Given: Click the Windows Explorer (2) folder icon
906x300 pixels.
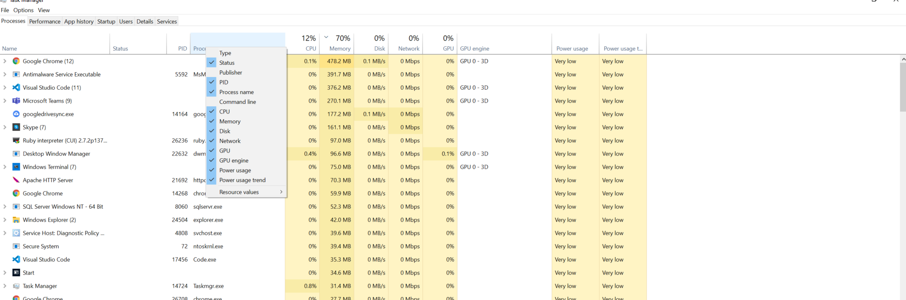Looking at the screenshot, I should (x=16, y=220).
